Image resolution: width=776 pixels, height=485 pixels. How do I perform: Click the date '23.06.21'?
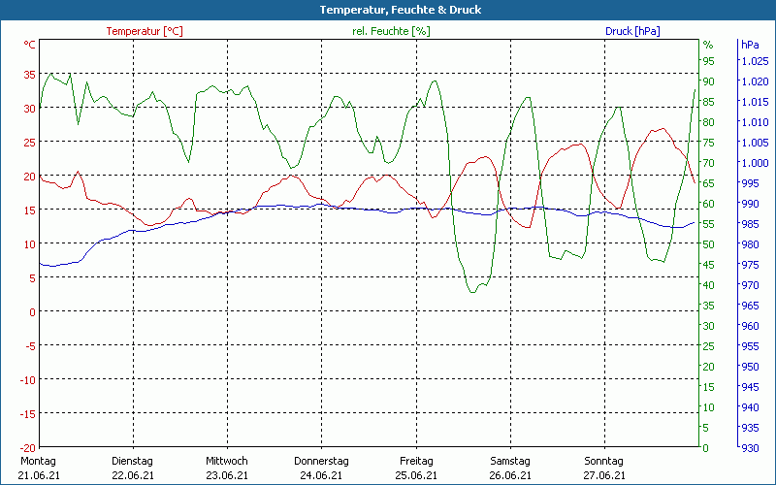227,475
